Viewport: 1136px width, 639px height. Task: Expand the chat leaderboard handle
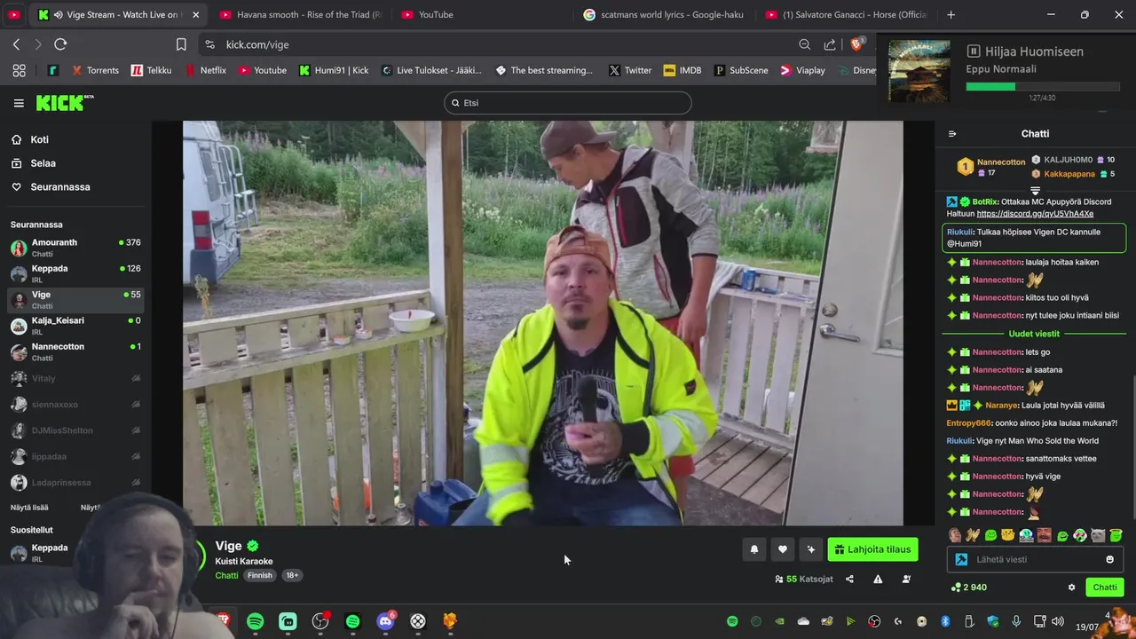point(1035,191)
